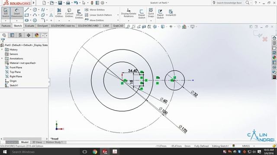Select the Straight Slot tool
The width and height of the screenshot is (277, 155).
pyautogui.click(x=27, y=20)
